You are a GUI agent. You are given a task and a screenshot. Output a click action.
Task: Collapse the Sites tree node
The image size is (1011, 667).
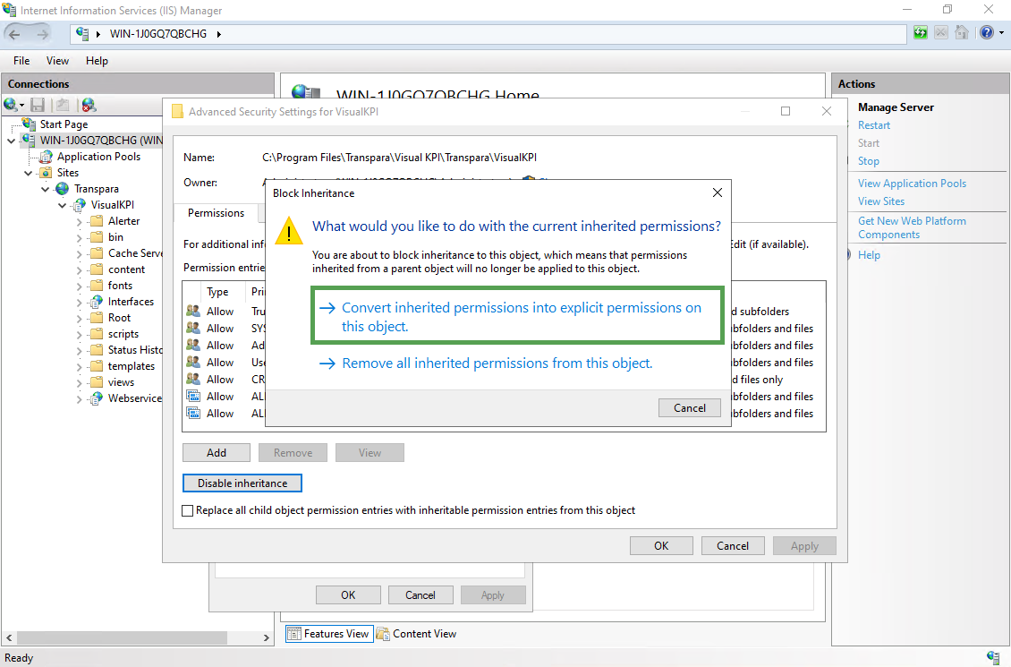28,173
